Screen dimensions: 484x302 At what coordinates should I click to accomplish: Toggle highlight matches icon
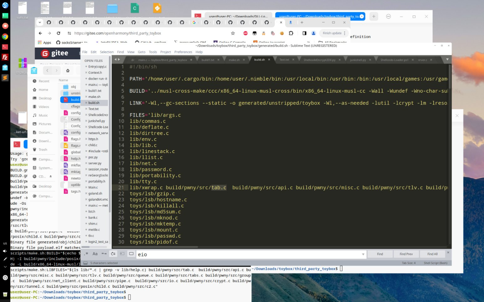pyautogui.click(x=131, y=254)
